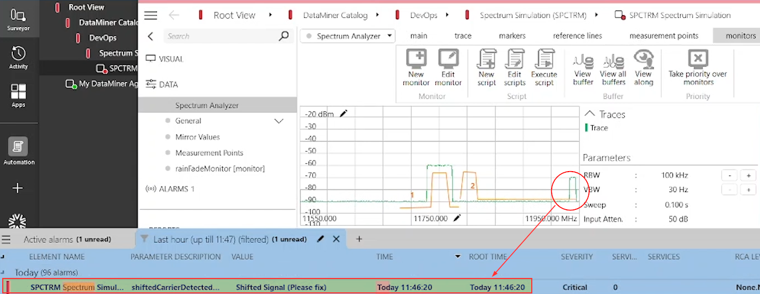Toggle the green Trace color swatch

(x=586, y=128)
